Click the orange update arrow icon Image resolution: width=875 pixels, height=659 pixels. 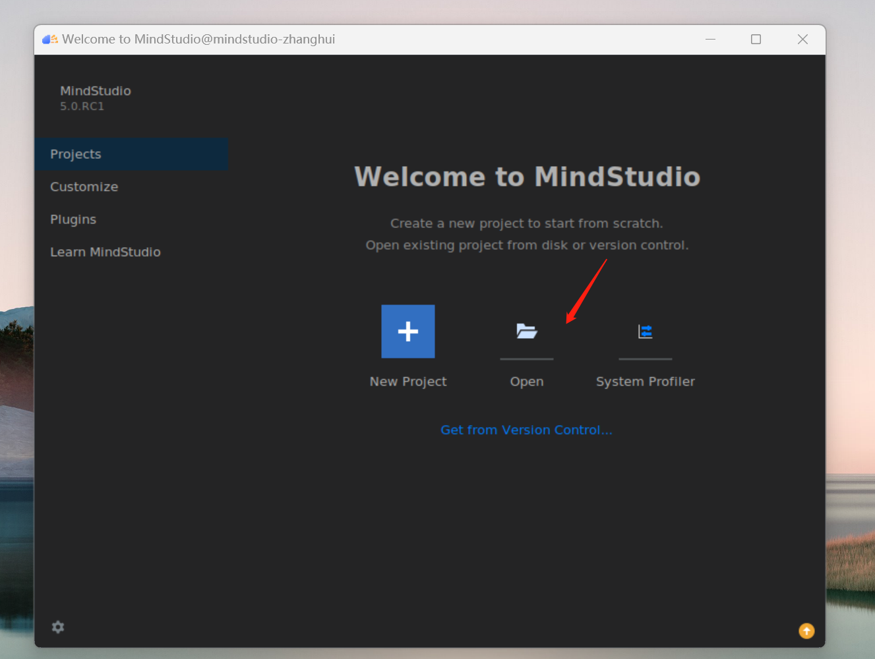[806, 631]
